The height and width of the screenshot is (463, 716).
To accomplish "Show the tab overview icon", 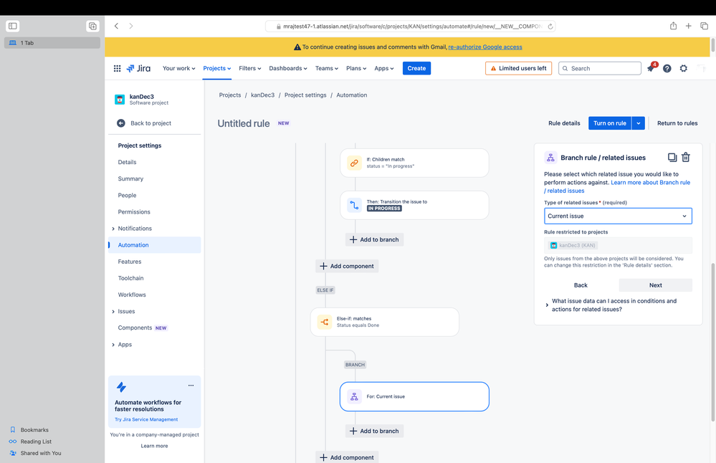I will [x=704, y=26].
